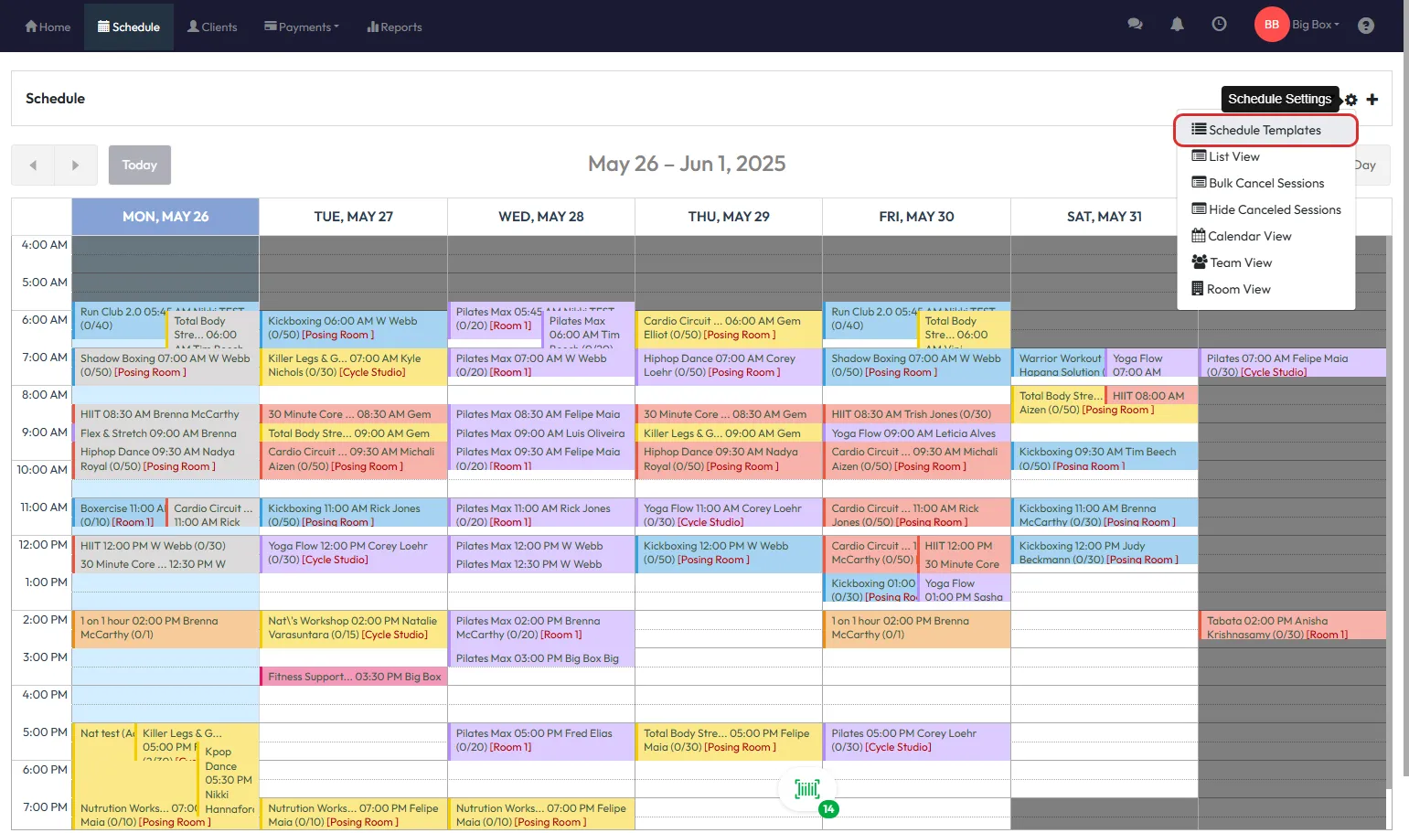Go to the previous week arrow
This screenshot has height=833, width=1409.
[x=33, y=166]
